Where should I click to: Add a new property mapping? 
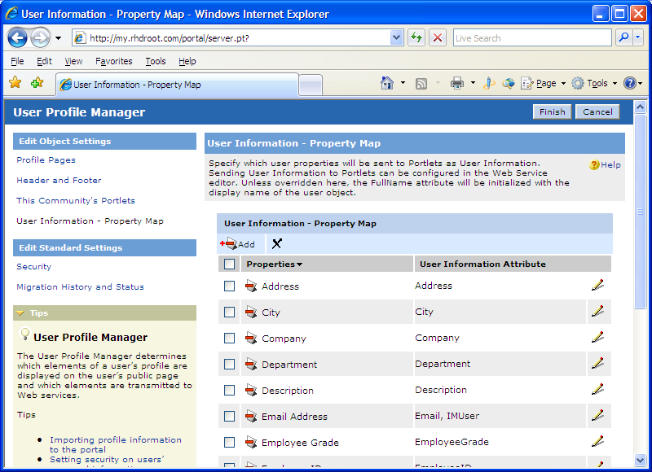tap(239, 243)
